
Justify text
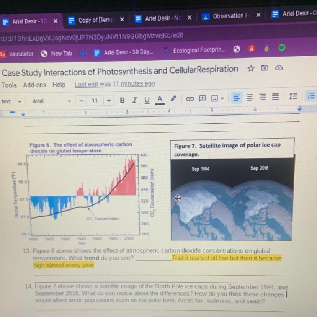tap(275, 96)
